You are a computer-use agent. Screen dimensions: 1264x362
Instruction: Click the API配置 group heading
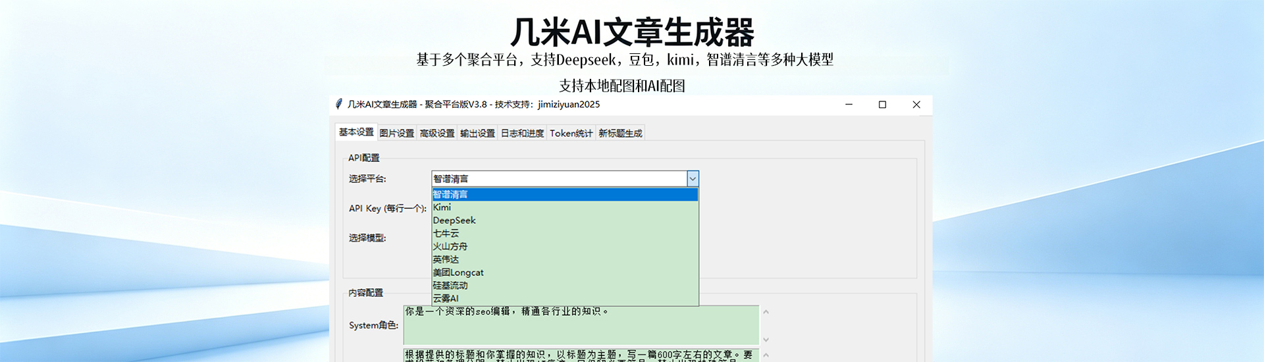[x=363, y=158]
